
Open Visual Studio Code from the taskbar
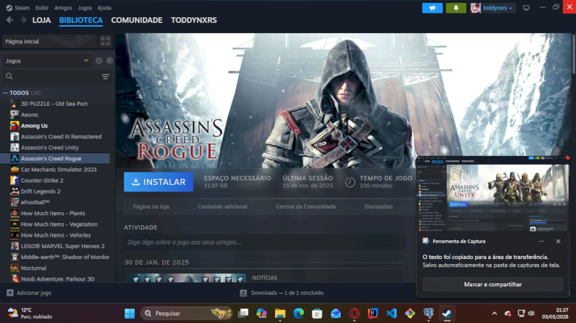(391, 314)
